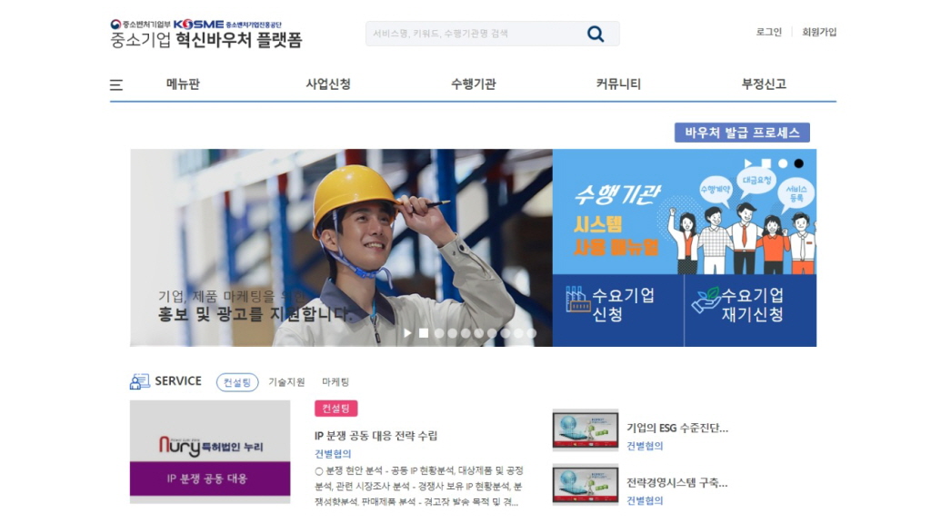Click the 기업의 ESG 수준진단 thumbnail

tap(586, 429)
